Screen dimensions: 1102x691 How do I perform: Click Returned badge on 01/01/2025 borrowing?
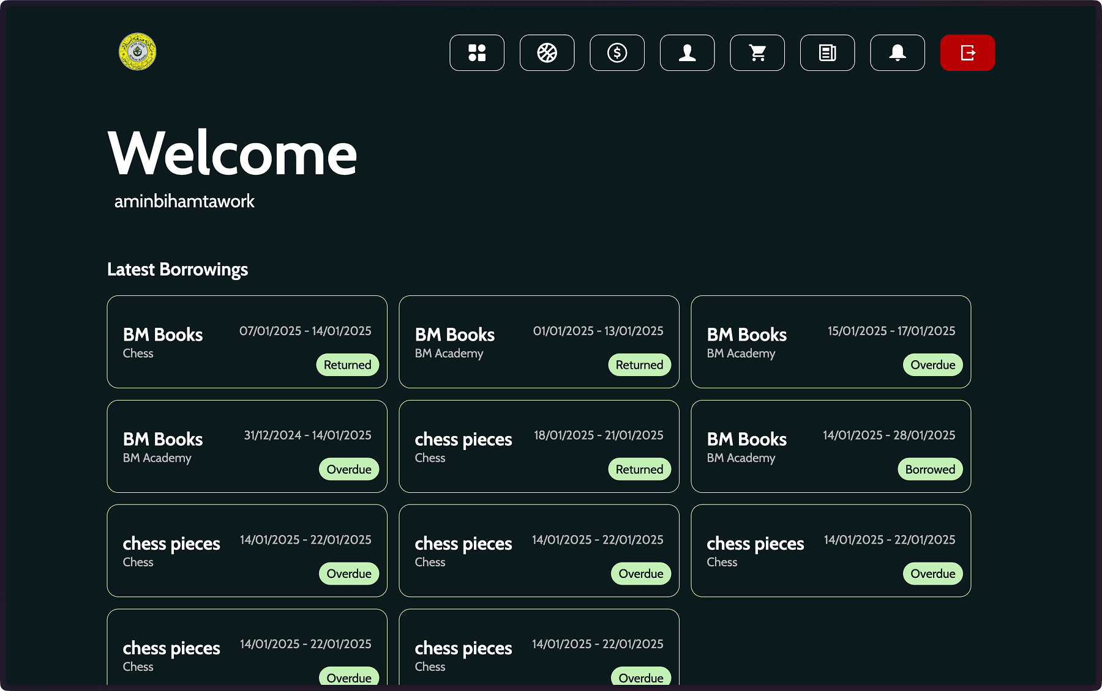[639, 365]
